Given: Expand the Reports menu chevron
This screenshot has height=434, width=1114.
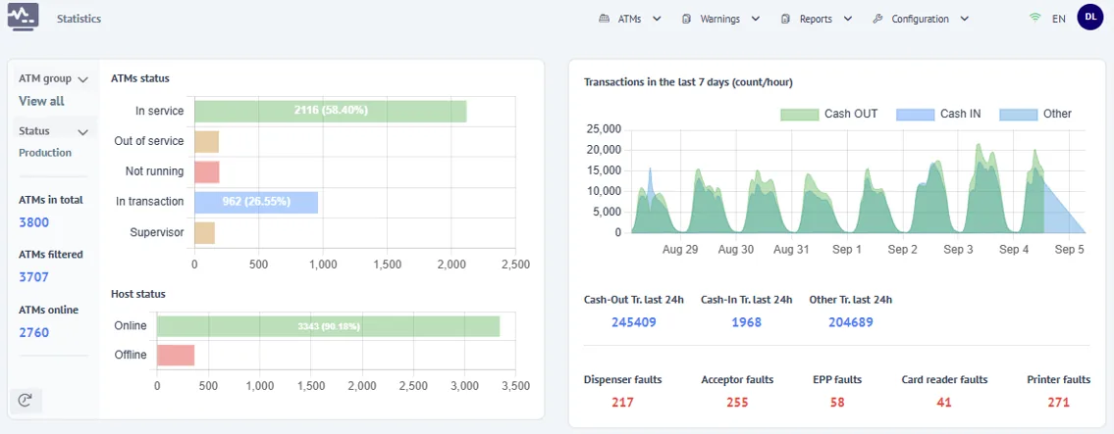Looking at the screenshot, I should 847,20.
